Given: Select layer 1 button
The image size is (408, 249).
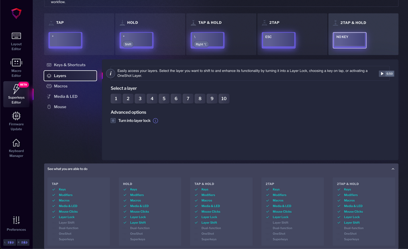Looking at the screenshot, I should click(x=116, y=99).
